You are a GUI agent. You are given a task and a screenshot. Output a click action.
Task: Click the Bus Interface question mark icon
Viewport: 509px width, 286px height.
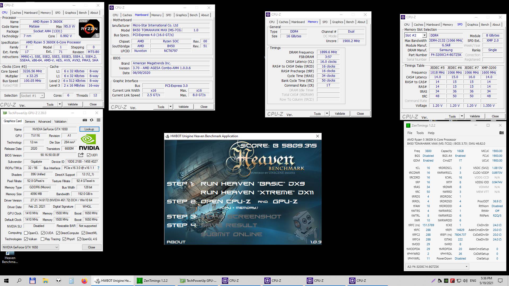tap(98, 168)
